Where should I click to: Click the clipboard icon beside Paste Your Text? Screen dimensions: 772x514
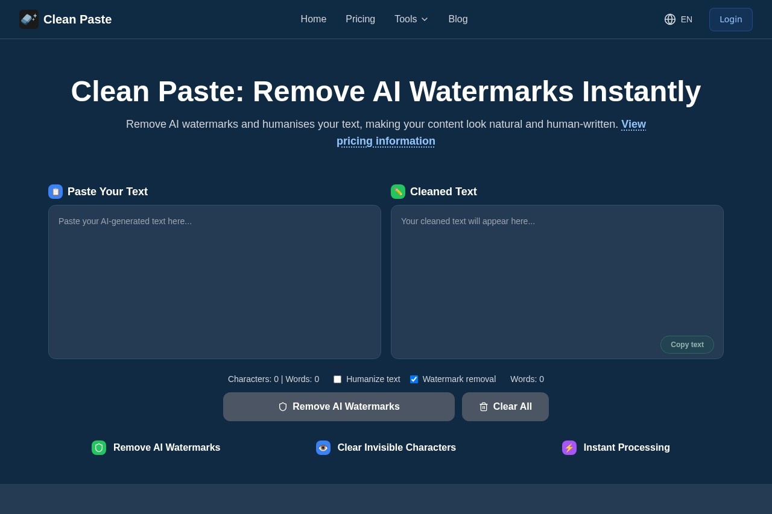pyautogui.click(x=55, y=192)
